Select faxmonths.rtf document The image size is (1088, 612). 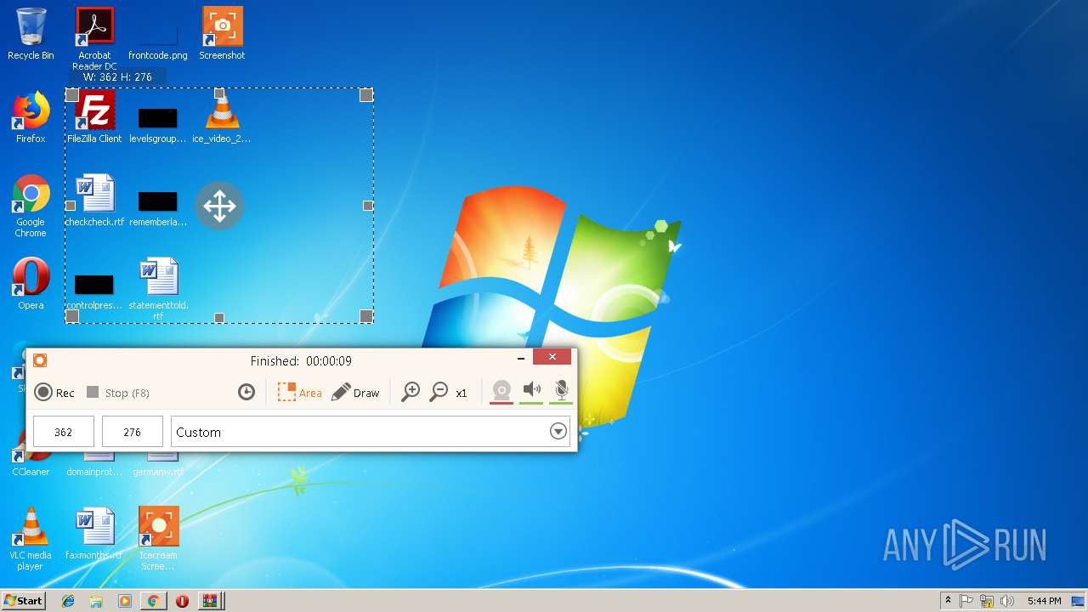pos(94,534)
